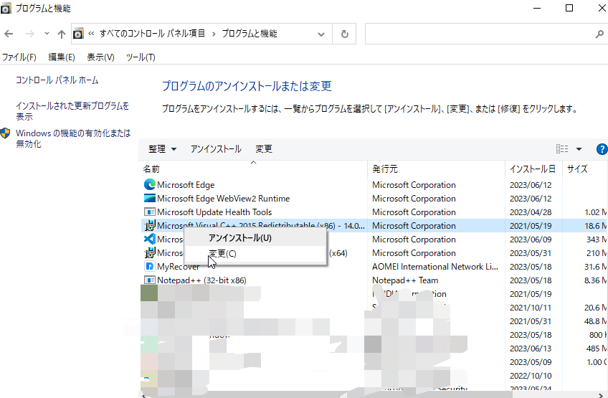Select Notepad++ (32-bit x86) entry
The height and width of the screenshot is (398, 608).
tap(201, 280)
